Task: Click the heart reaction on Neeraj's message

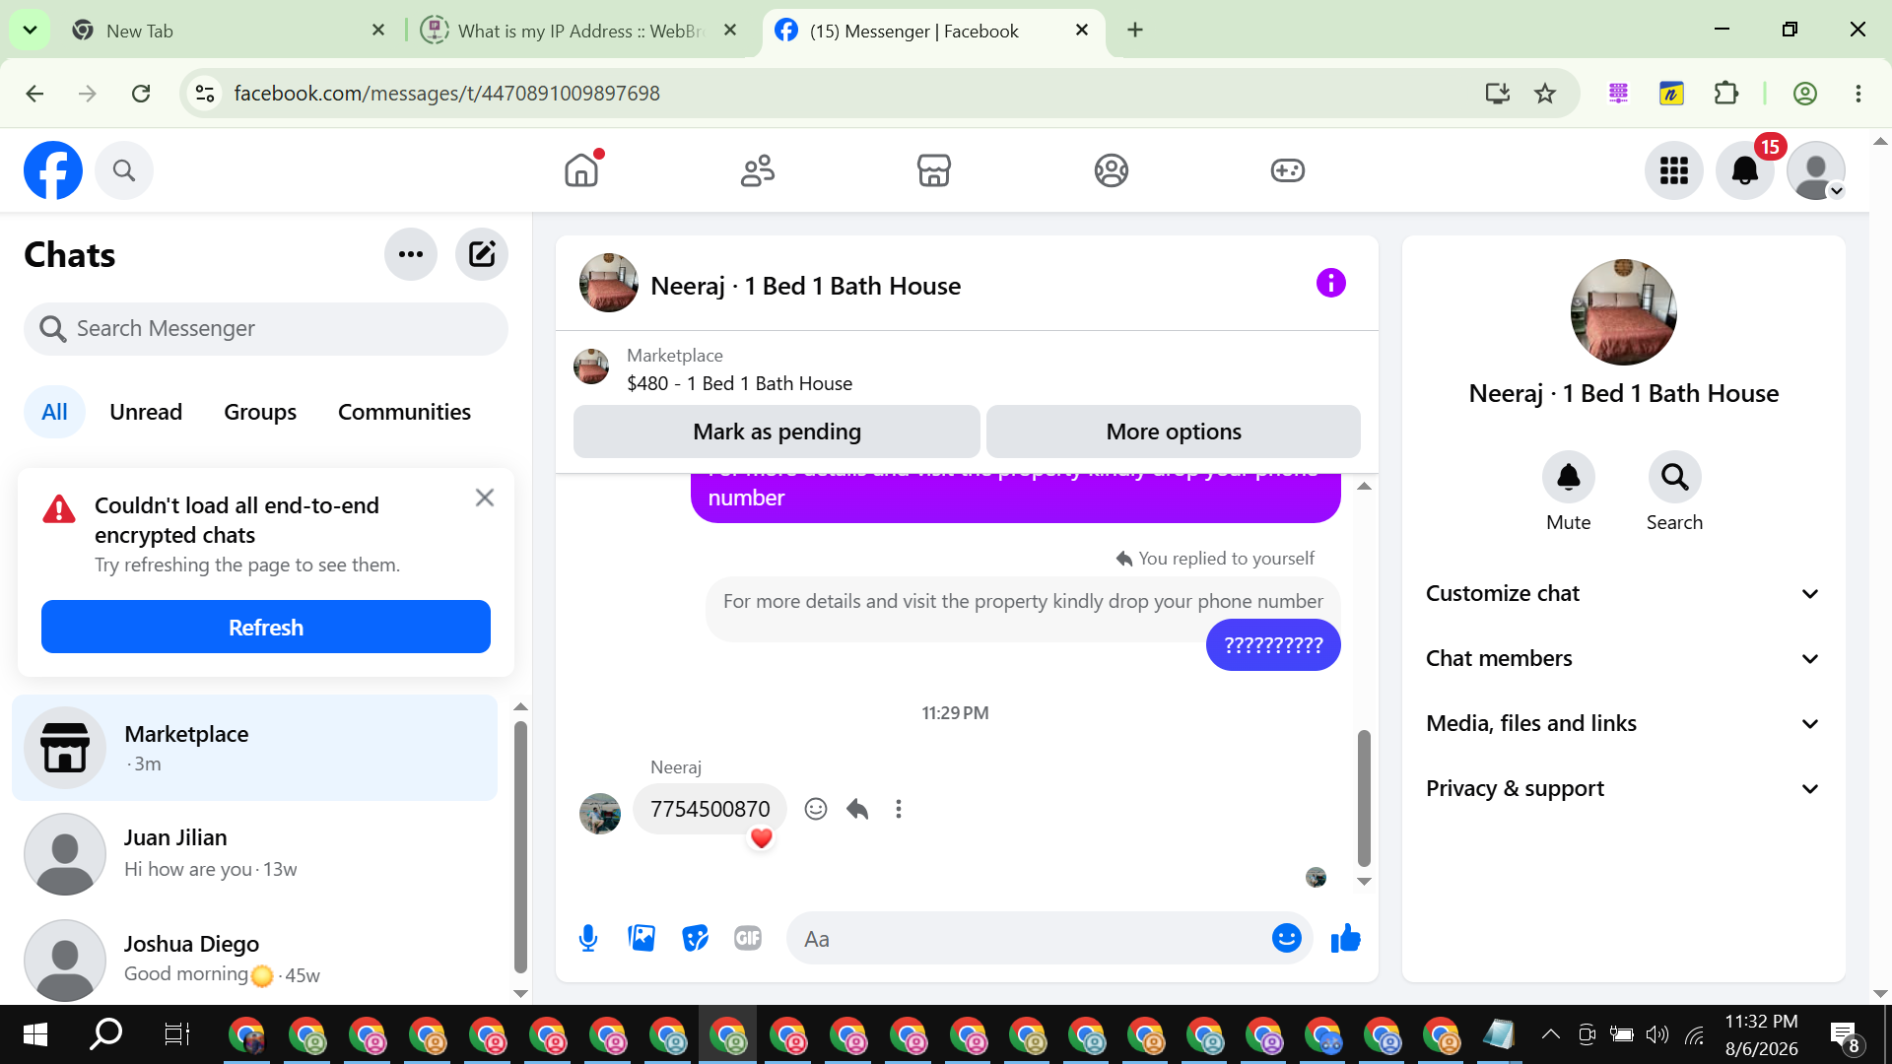Action: [761, 838]
